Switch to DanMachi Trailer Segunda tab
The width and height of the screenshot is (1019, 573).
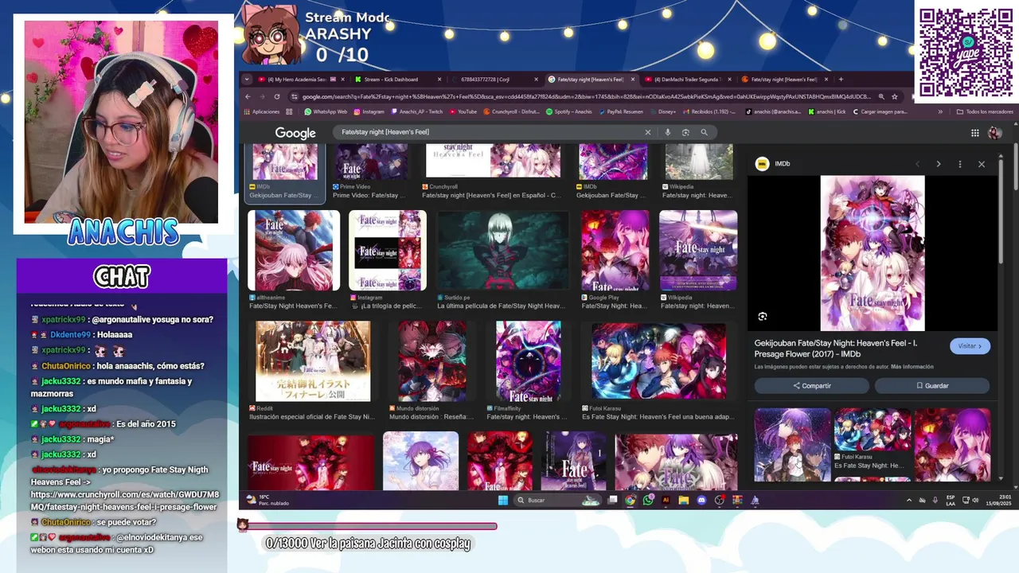pyautogui.click(x=688, y=79)
